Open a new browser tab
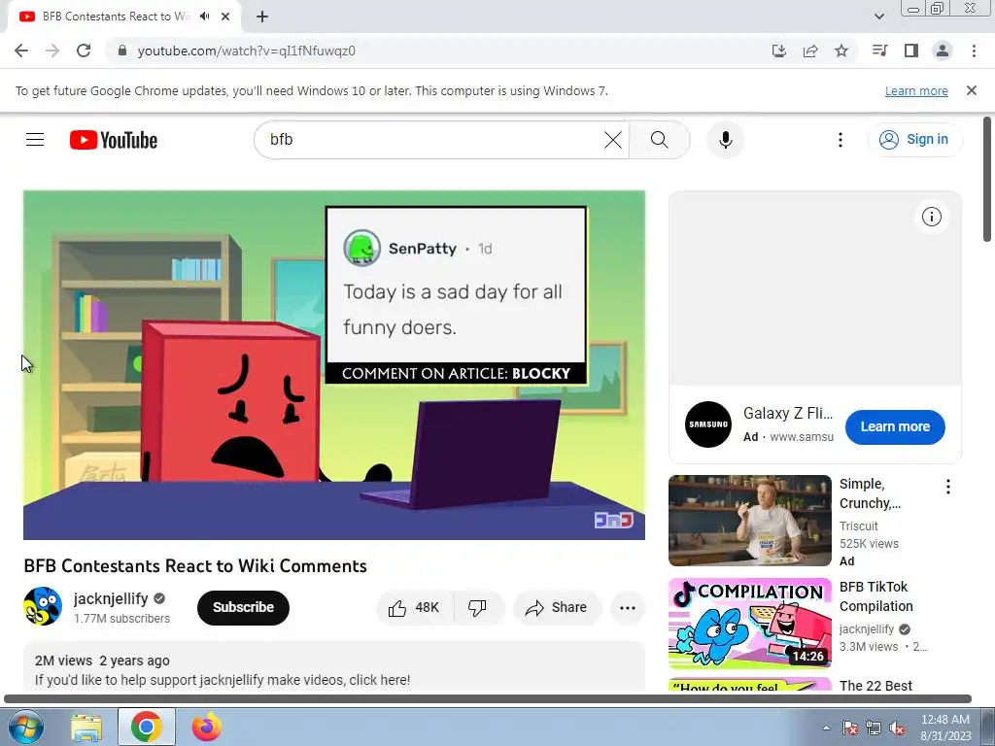995x746 pixels. point(262,17)
